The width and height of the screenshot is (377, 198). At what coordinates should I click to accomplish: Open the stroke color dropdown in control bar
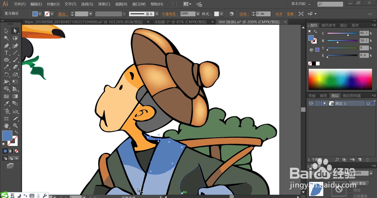52,14
